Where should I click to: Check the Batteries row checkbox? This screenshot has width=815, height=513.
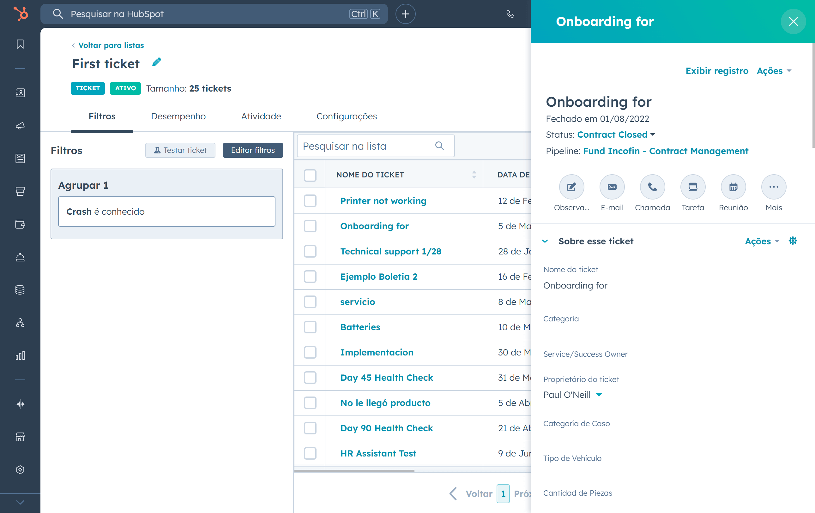[x=310, y=327]
